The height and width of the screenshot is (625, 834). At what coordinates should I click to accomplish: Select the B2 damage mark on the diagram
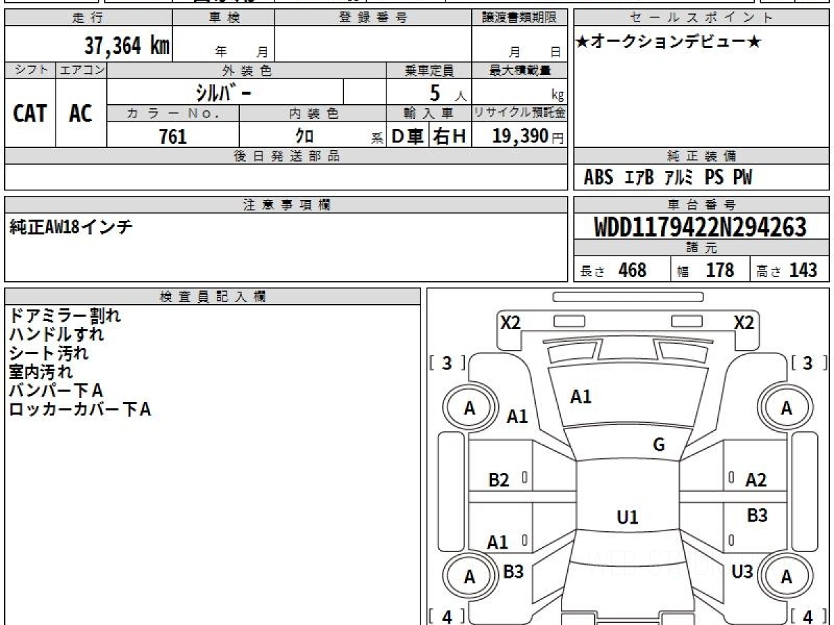(499, 480)
